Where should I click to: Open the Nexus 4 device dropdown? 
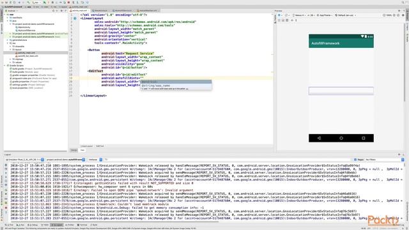coord(299,15)
